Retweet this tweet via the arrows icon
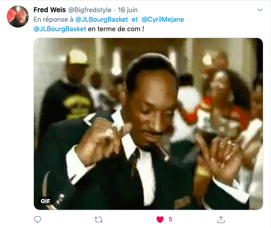The image size is (271, 228). [x=98, y=219]
